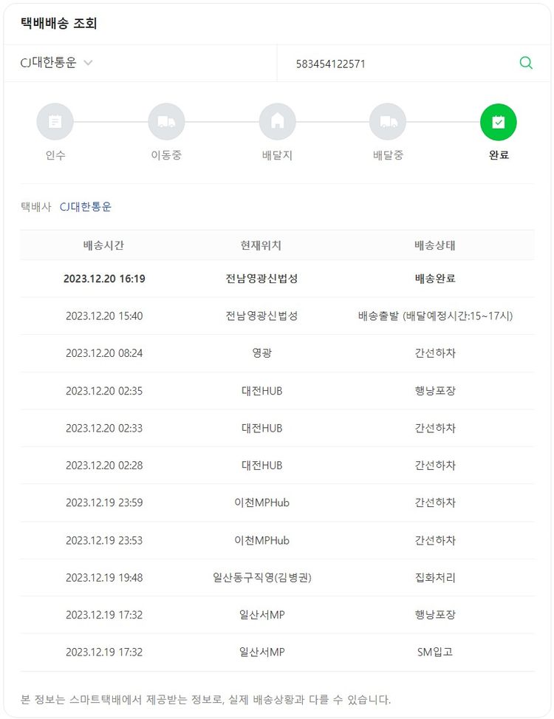Click the 현재위치 column header

coord(261,245)
